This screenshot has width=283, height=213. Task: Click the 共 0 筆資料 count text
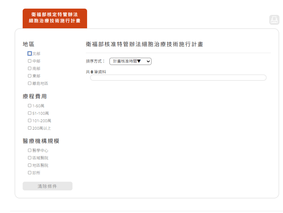[96, 72]
